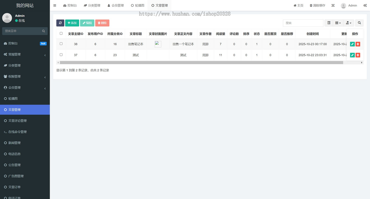
Task: Delete row 37 with red trash icon
Action: point(358,55)
